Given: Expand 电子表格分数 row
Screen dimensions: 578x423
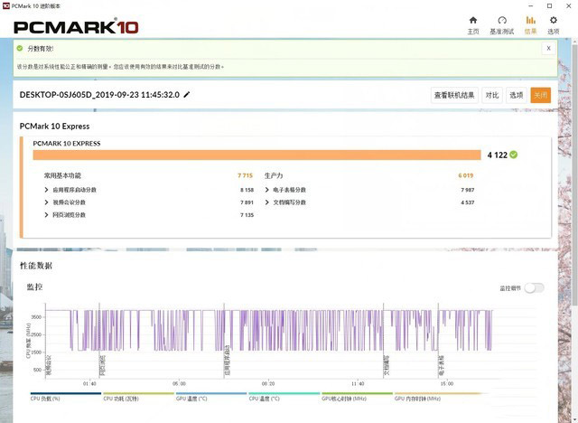Looking at the screenshot, I should coord(267,190).
